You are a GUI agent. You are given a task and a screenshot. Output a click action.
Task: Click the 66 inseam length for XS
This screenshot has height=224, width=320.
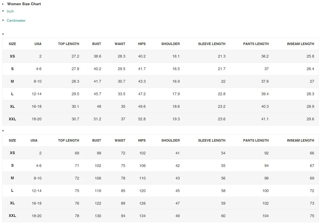coord(312,153)
